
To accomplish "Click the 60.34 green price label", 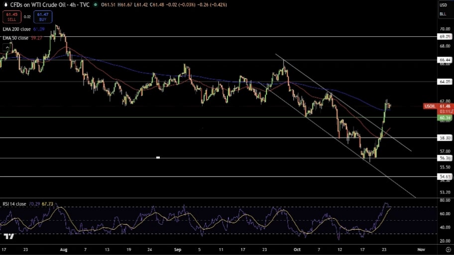I will [x=445, y=118].
